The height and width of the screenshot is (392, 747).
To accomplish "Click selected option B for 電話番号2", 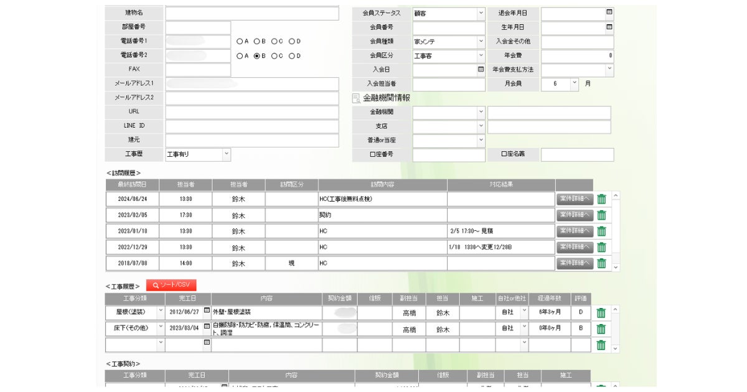I will coord(256,55).
